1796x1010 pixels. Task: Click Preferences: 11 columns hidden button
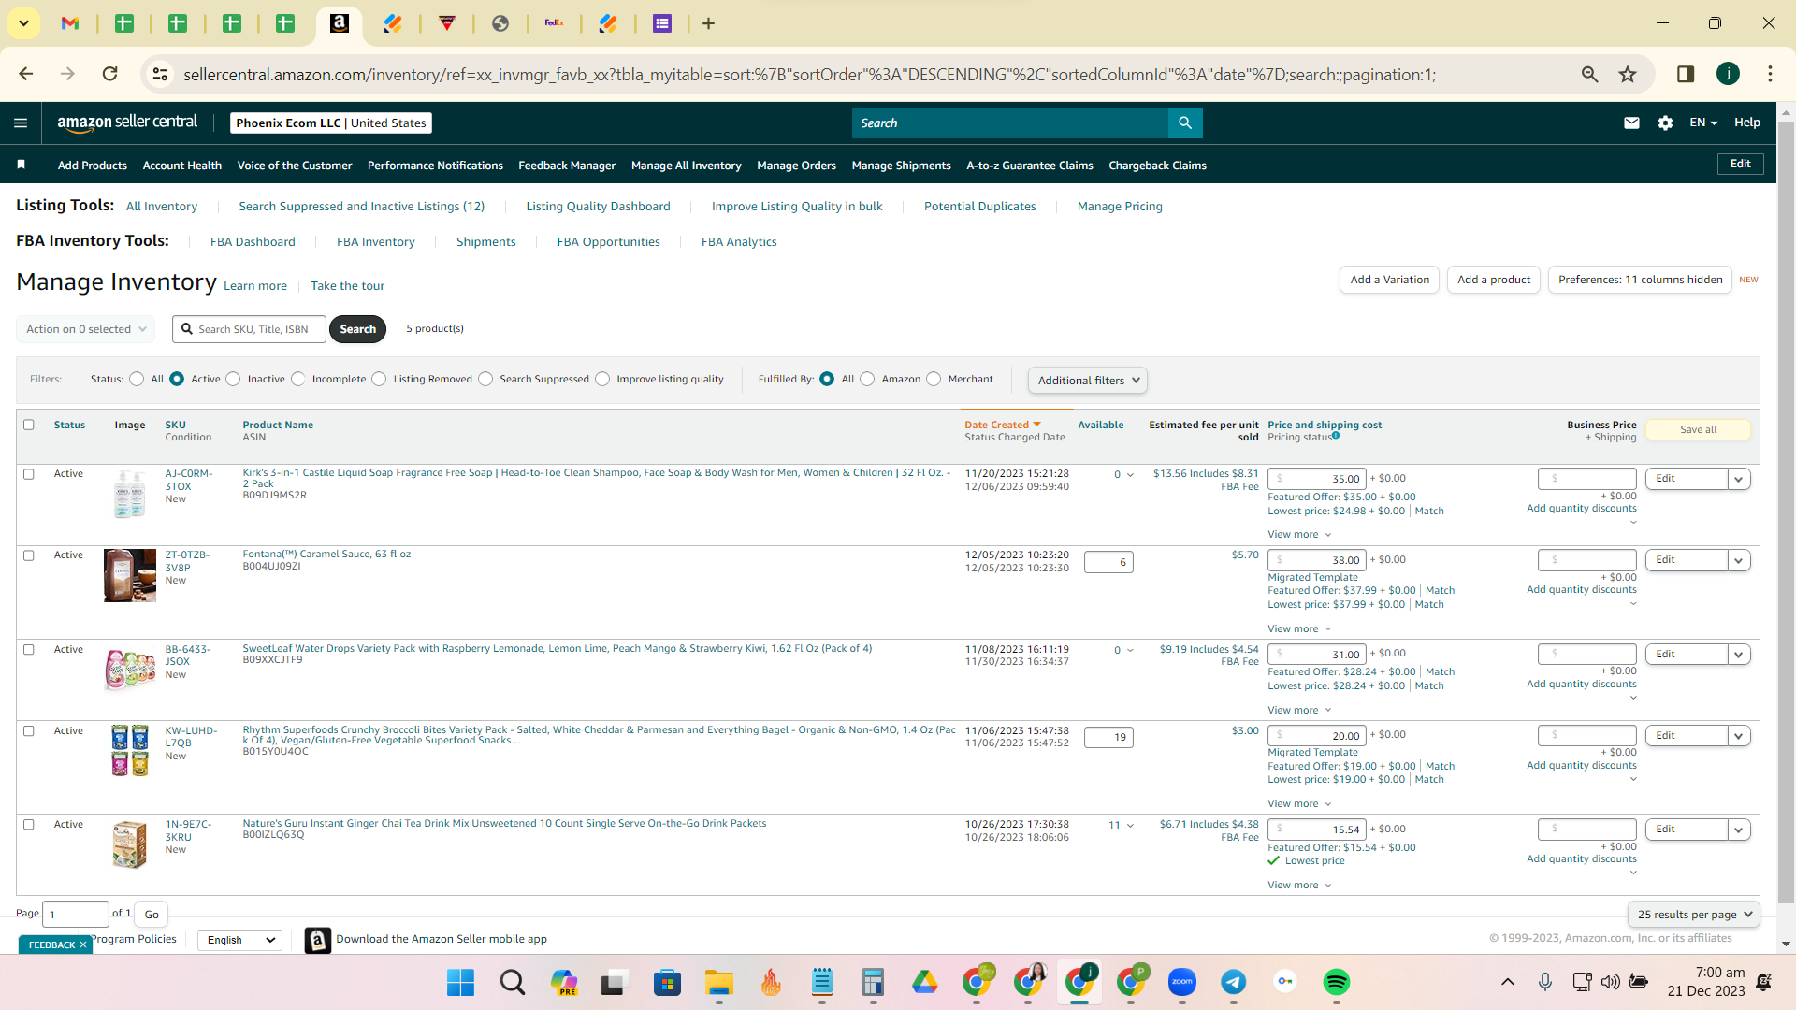[1640, 280]
